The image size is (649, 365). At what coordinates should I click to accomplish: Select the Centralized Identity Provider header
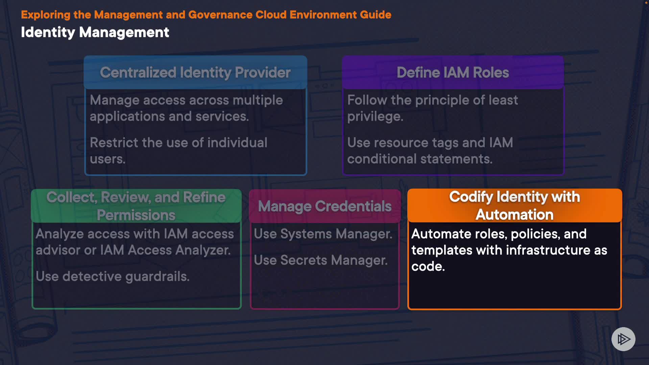point(195,72)
